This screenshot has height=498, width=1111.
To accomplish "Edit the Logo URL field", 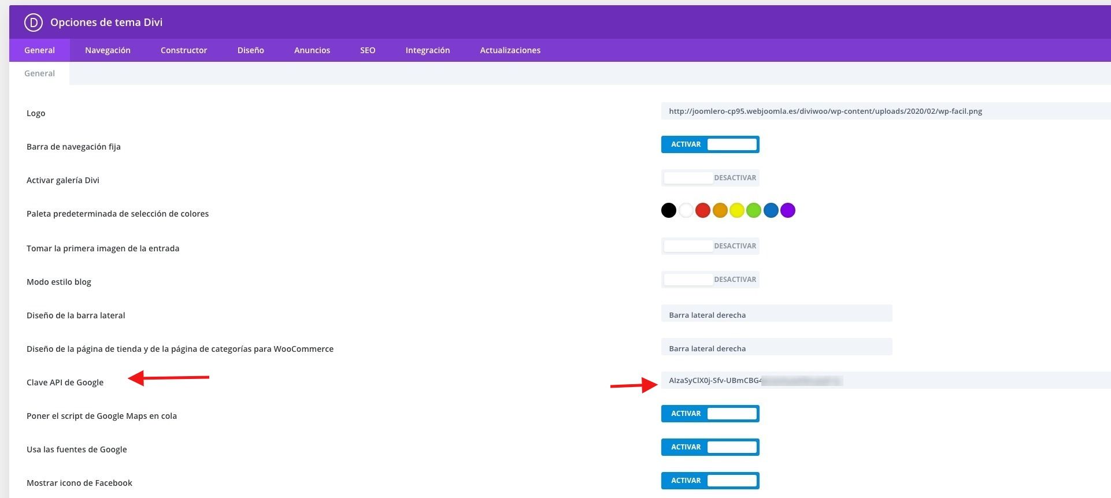I will pyautogui.click(x=886, y=111).
